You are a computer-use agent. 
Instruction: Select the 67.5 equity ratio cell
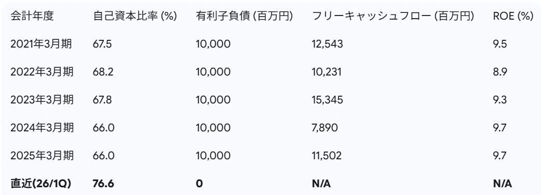102,44
